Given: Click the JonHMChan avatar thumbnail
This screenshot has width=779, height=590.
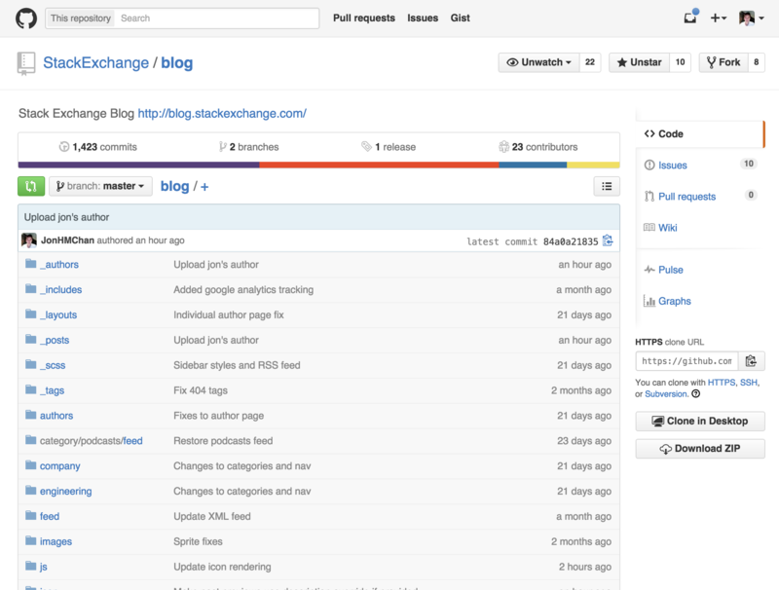Looking at the screenshot, I should (29, 240).
